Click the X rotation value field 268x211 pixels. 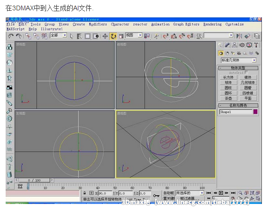pyautogui.click(x=106, y=193)
